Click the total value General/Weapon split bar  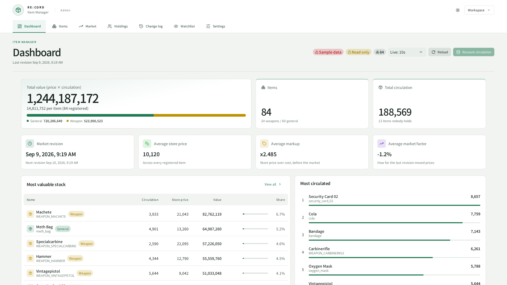click(x=136, y=115)
